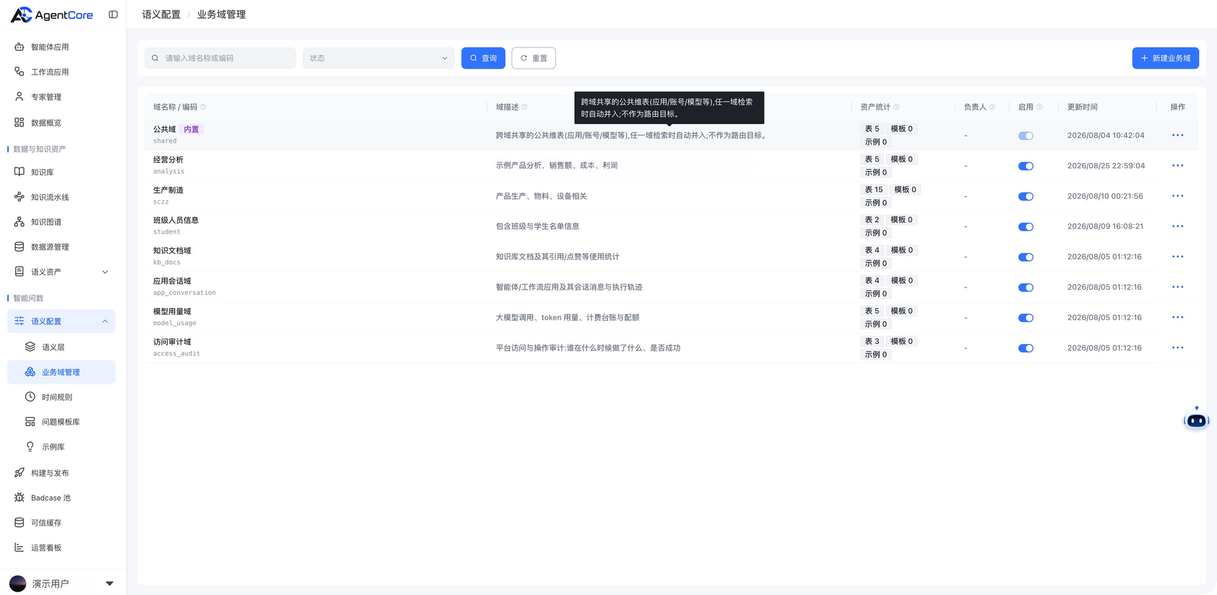The image size is (1217, 595).
Task: Show help icon beside 启用 header
Action: (x=1039, y=107)
